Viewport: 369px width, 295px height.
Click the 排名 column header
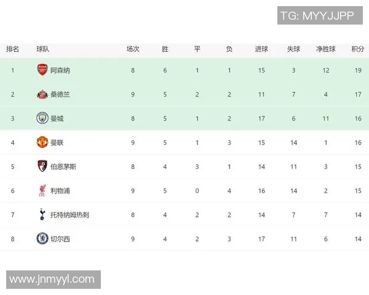(x=12, y=49)
